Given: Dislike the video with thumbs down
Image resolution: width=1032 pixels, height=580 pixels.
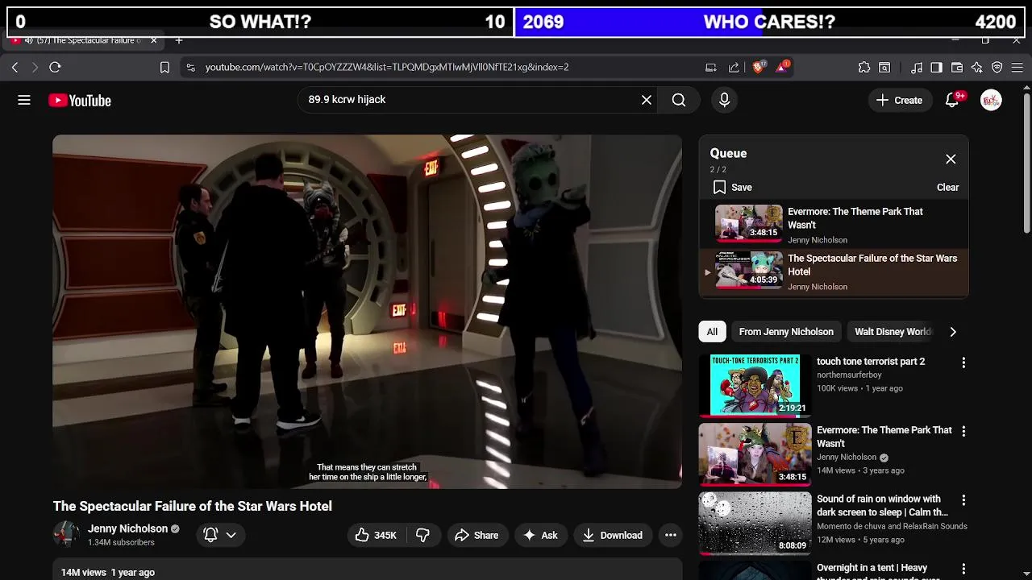Looking at the screenshot, I should click(x=422, y=535).
